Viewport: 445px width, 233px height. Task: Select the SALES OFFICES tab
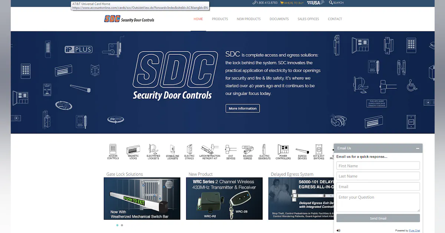(x=308, y=19)
